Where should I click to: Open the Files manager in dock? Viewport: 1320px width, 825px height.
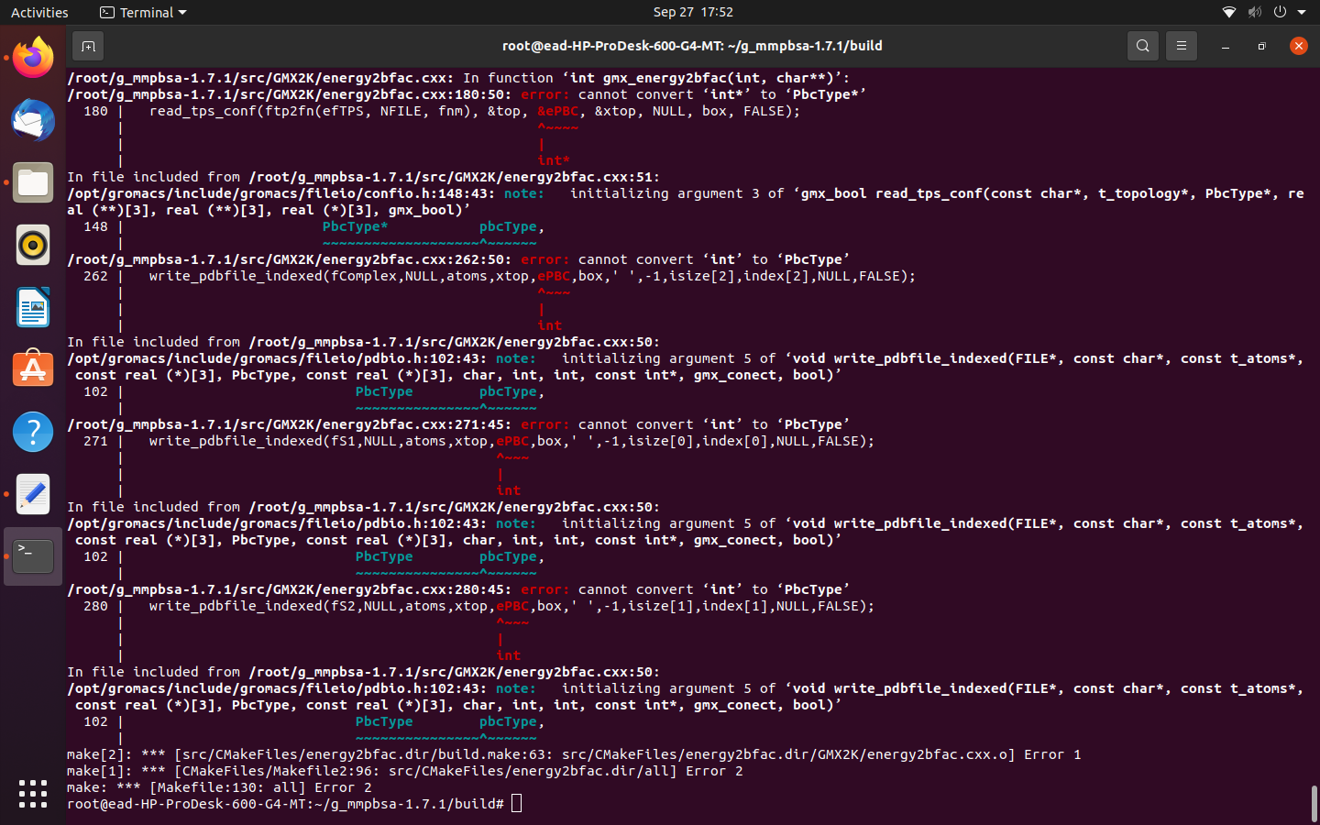[33, 182]
